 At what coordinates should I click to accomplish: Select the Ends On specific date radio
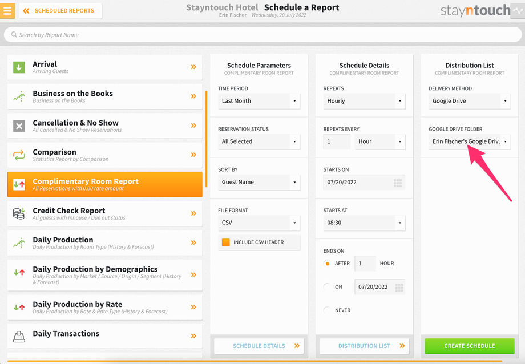coord(327,286)
